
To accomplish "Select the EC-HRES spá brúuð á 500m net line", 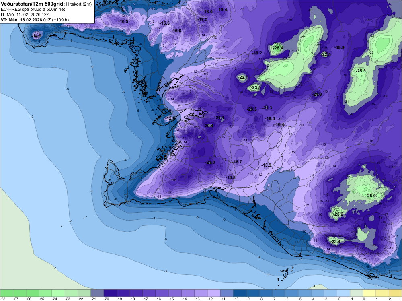I will 33,10.
